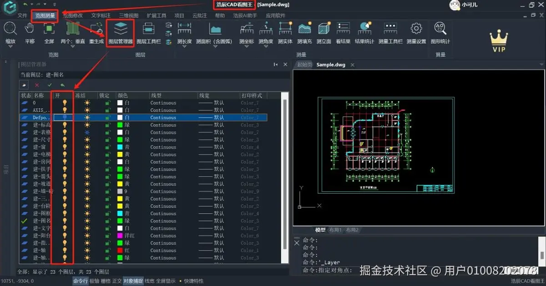
Task: Click the green back-arrow icon in layer manager
Action: (x=62, y=85)
